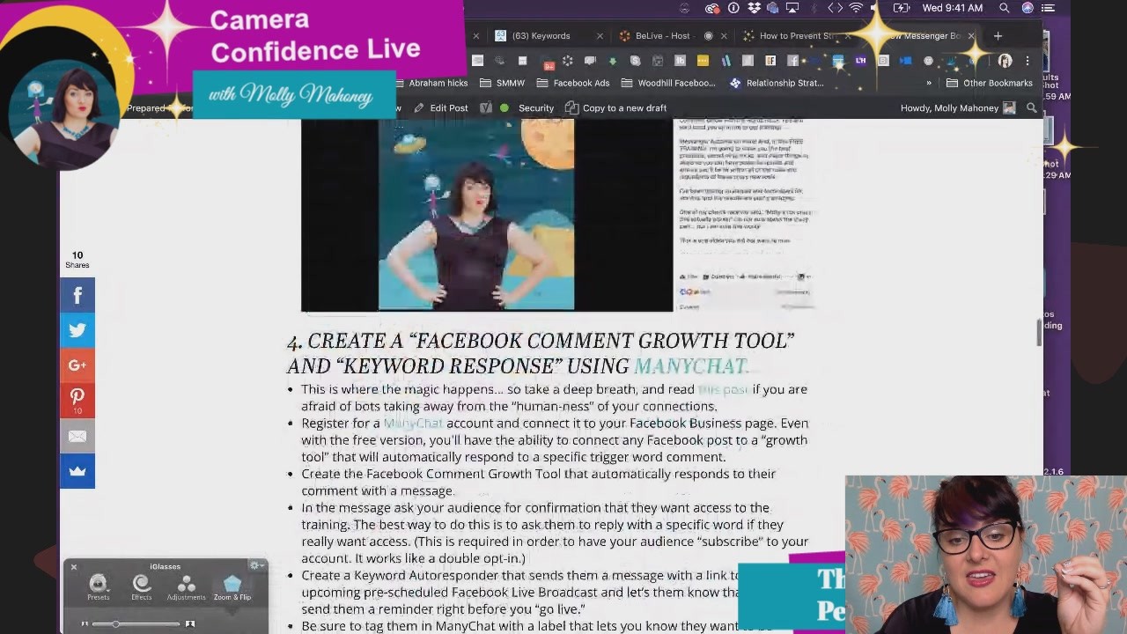Close the BeLive - Host tab

point(725,36)
